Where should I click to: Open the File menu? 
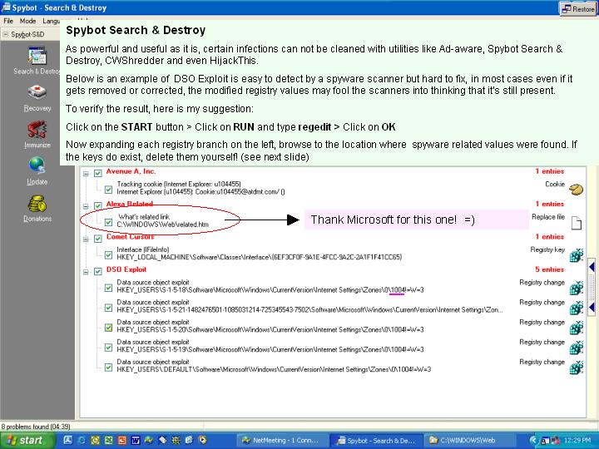tap(8, 21)
